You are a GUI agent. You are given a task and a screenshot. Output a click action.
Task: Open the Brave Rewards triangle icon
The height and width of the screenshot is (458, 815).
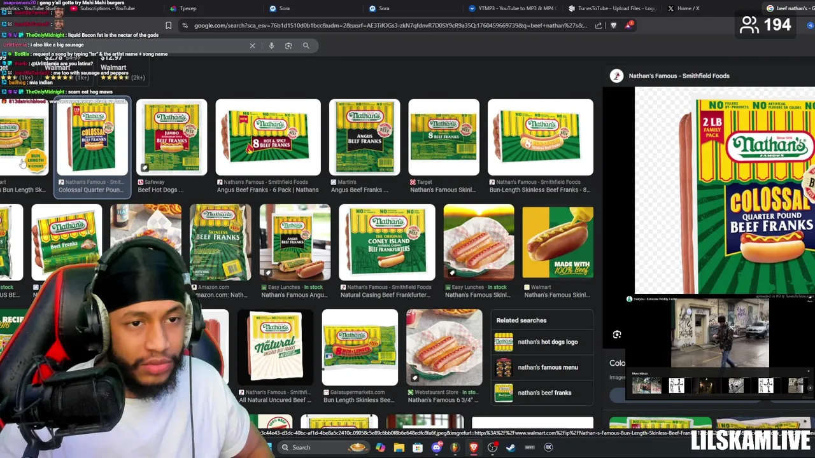pyautogui.click(x=629, y=25)
